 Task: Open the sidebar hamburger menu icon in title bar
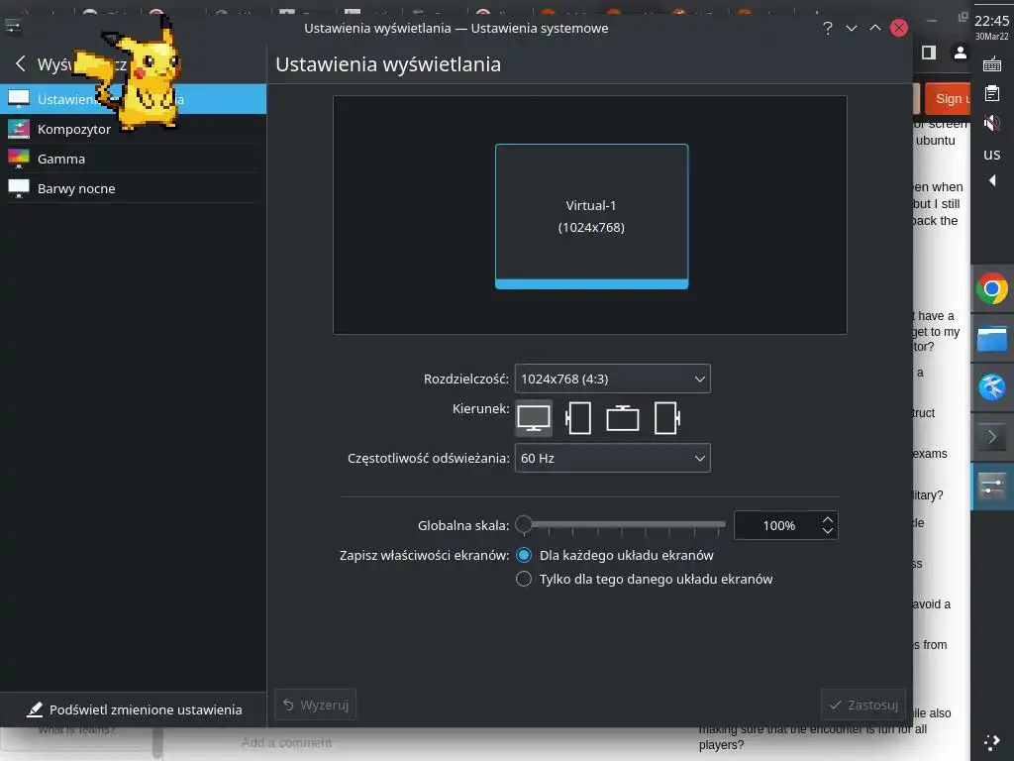13,27
